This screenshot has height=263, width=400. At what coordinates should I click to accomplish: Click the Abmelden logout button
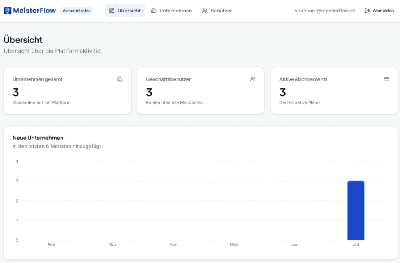(379, 11)
